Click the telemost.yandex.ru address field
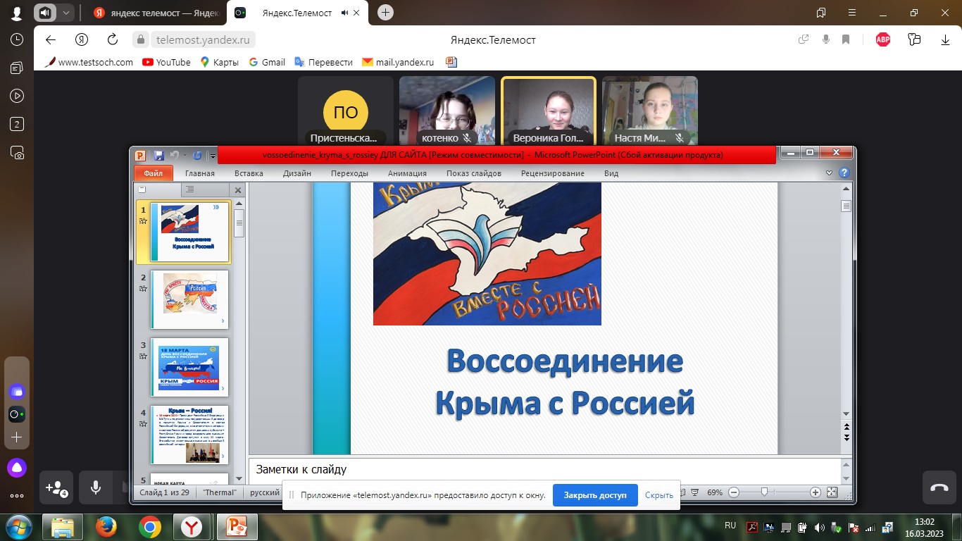The height and width of the screenshot is (541, 962). point(204,39)
